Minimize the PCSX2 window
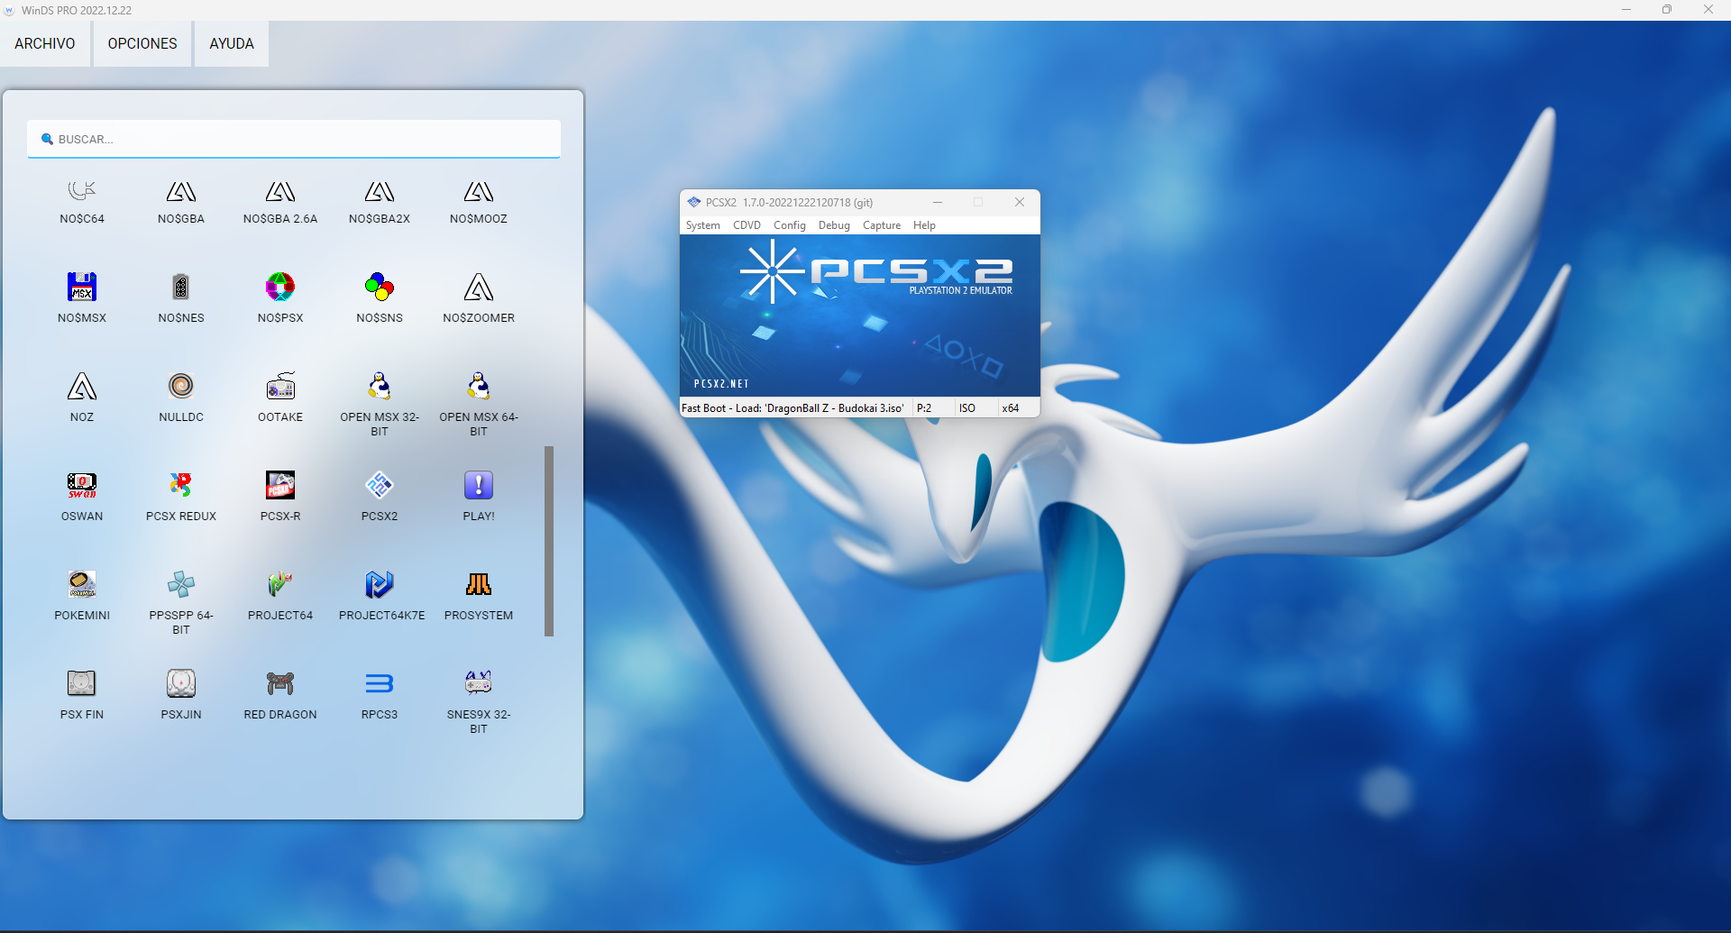Screen dimensions: 1731x933 (938, 202)
